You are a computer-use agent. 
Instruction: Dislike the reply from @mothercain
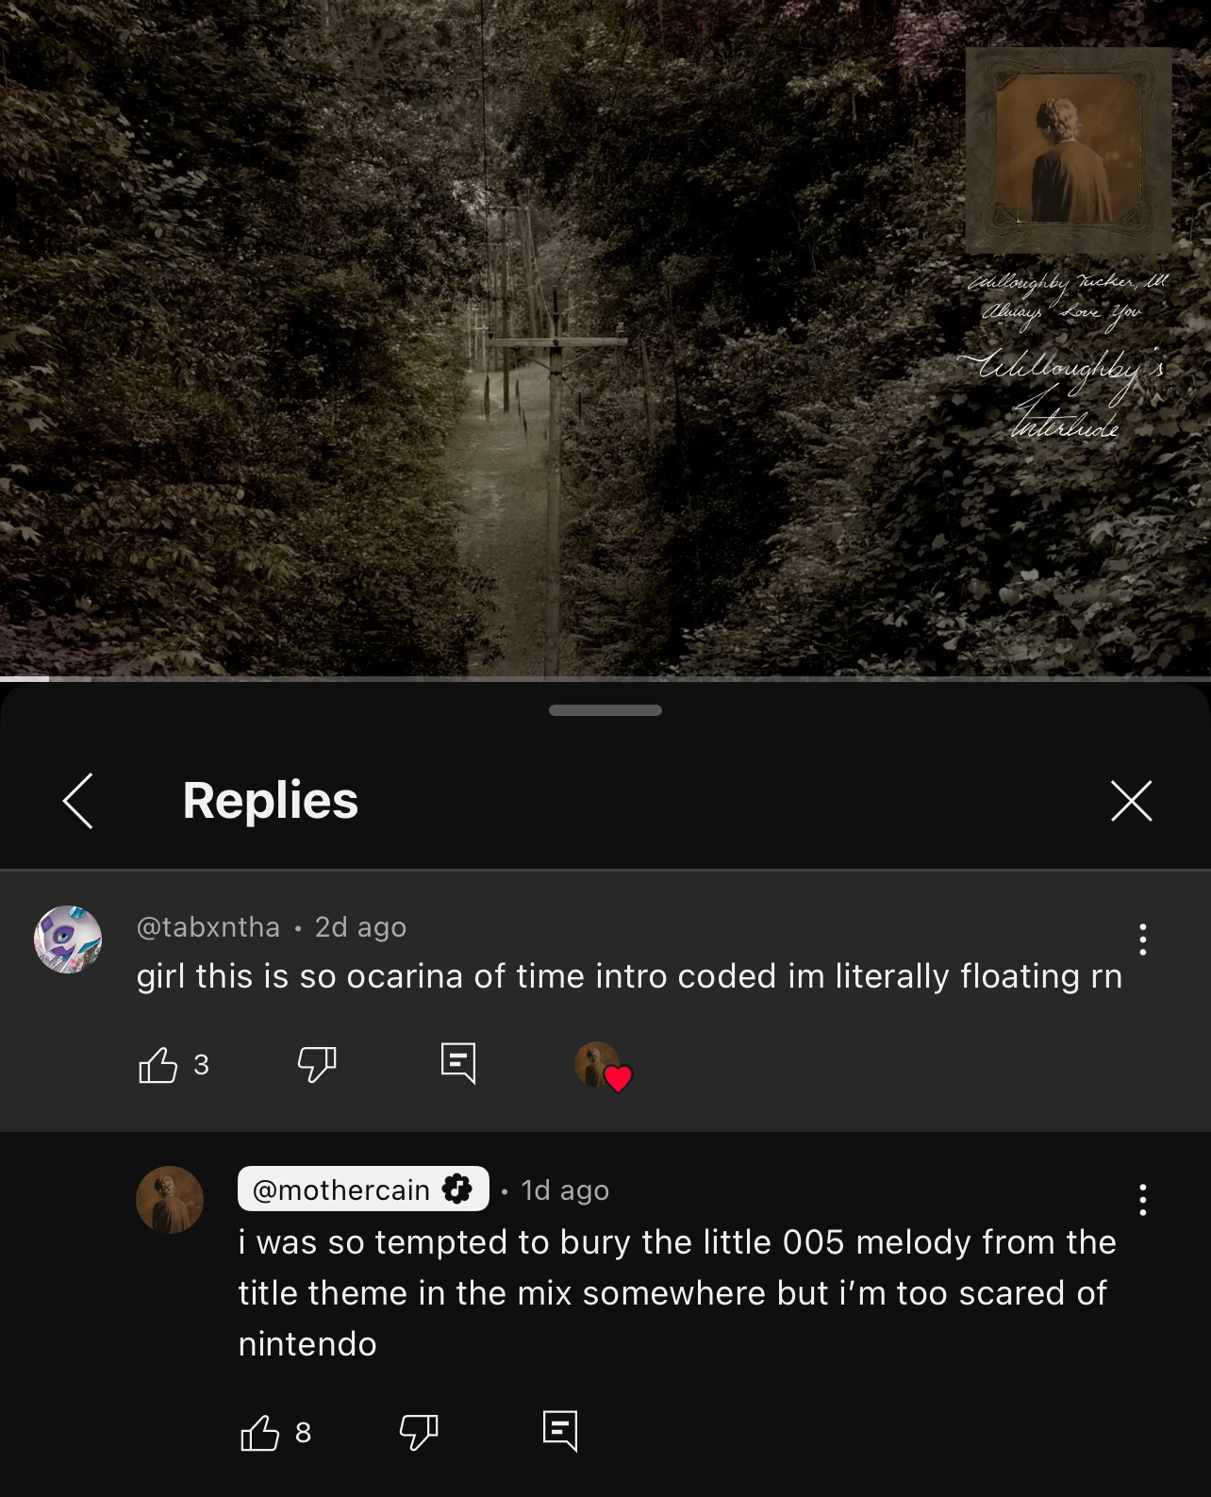coord(419,1433)
